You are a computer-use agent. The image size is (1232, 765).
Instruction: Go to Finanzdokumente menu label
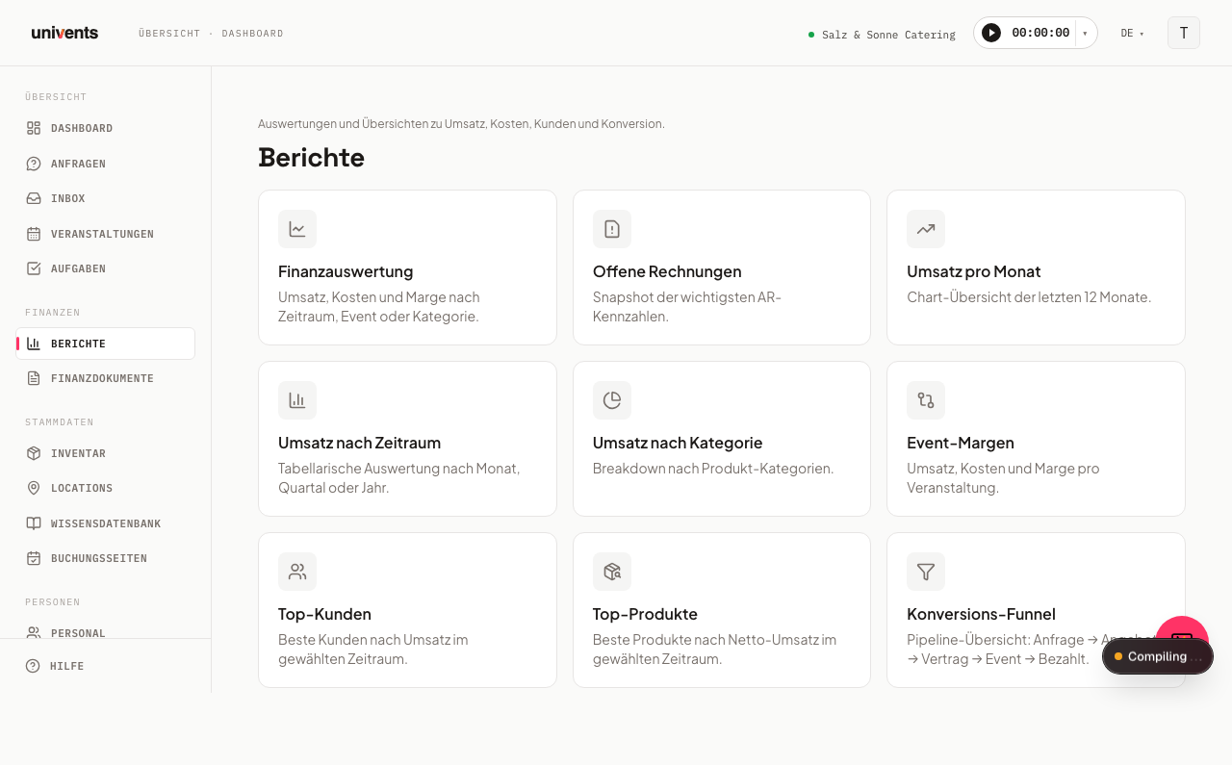pyautogui.click(x=102, y=378)
